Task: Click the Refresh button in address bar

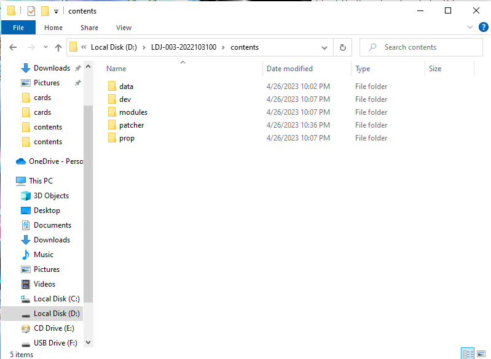Action: [342, 47]
